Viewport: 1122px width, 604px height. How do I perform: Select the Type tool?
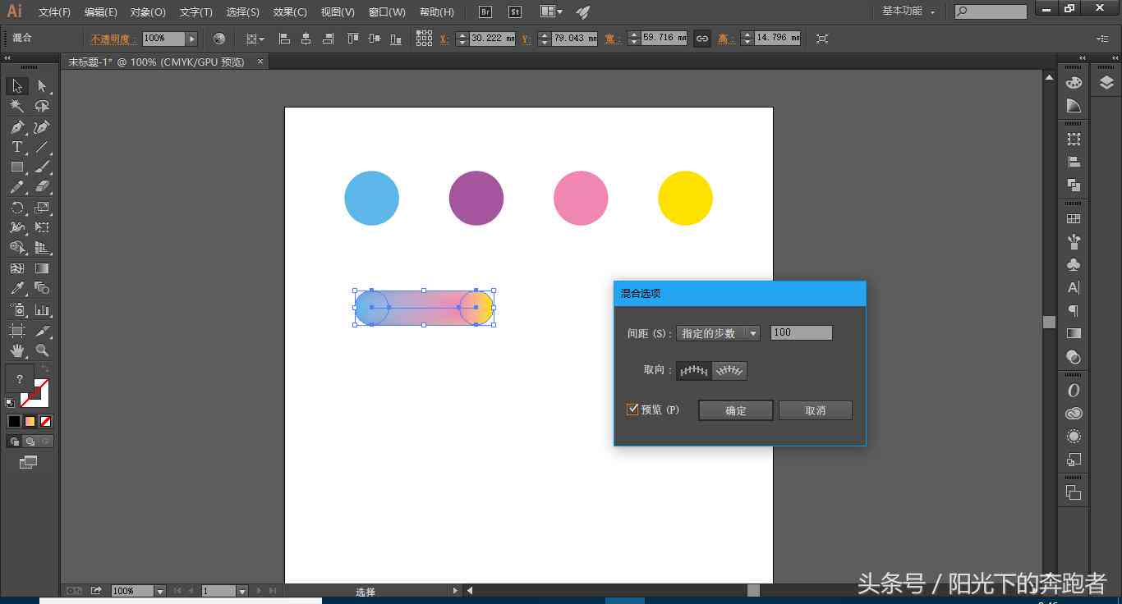(x=17, y=147)
